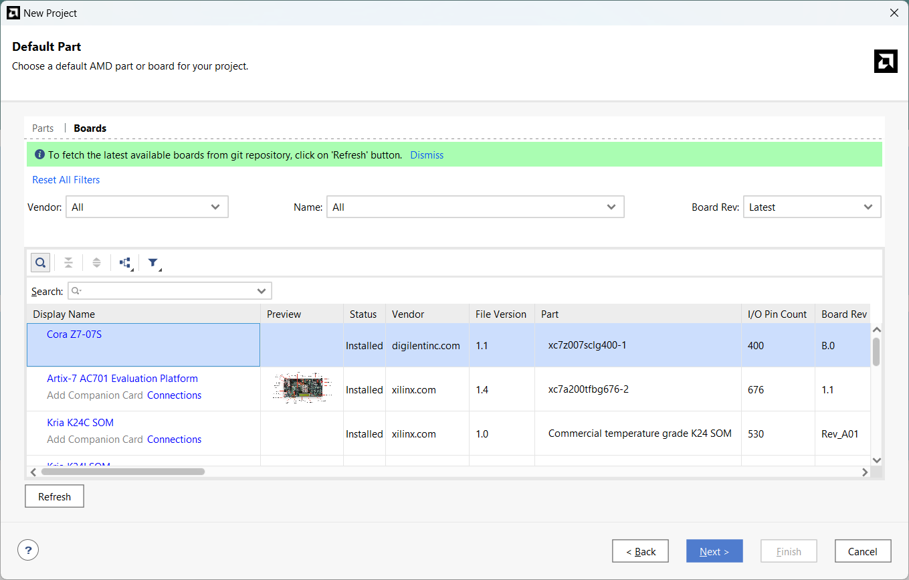The width and height of the screenshot is (909, 580).
Task: Click the vertical scrollbar thumb of board table
Action: (876, 352)
